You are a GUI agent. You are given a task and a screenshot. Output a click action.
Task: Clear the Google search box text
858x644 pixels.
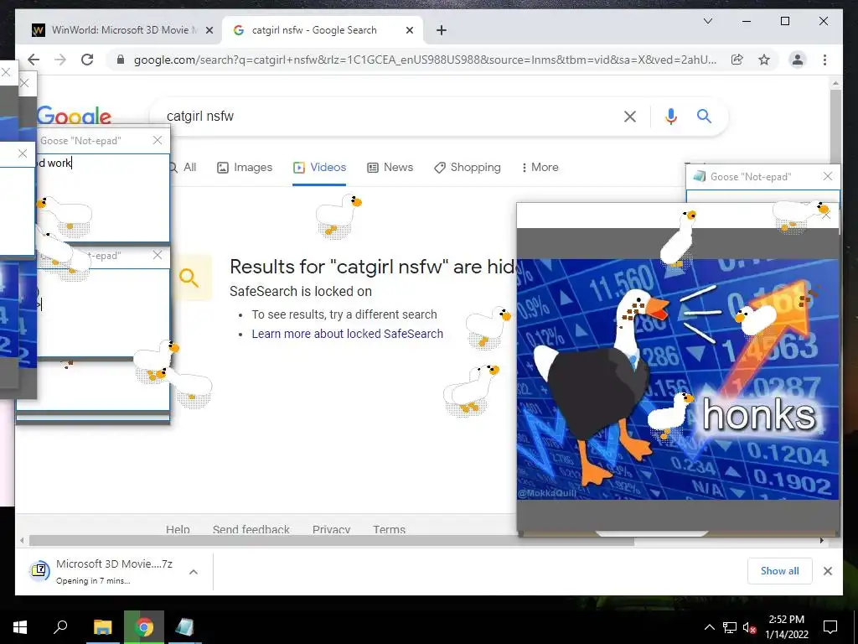(630, 116)
